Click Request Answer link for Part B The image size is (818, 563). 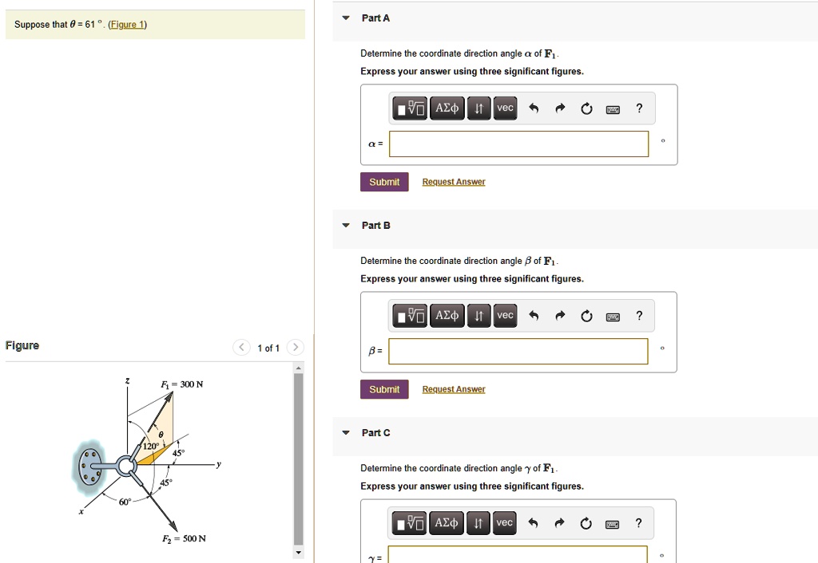click(x=454, y=389)
